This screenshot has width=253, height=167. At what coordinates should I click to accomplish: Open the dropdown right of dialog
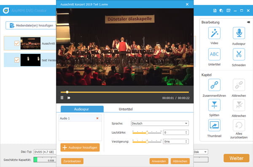coord(201,152)
